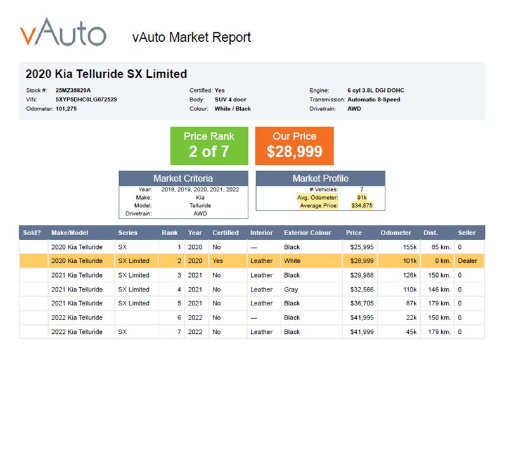The width and height of the screenshot is (507, 455).
Task: Click the price $32,566 cell
Action: pos(362,290)
